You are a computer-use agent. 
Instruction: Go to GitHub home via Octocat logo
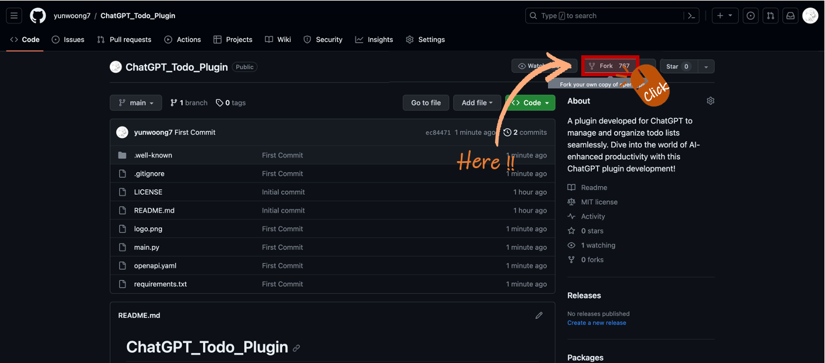38,16
